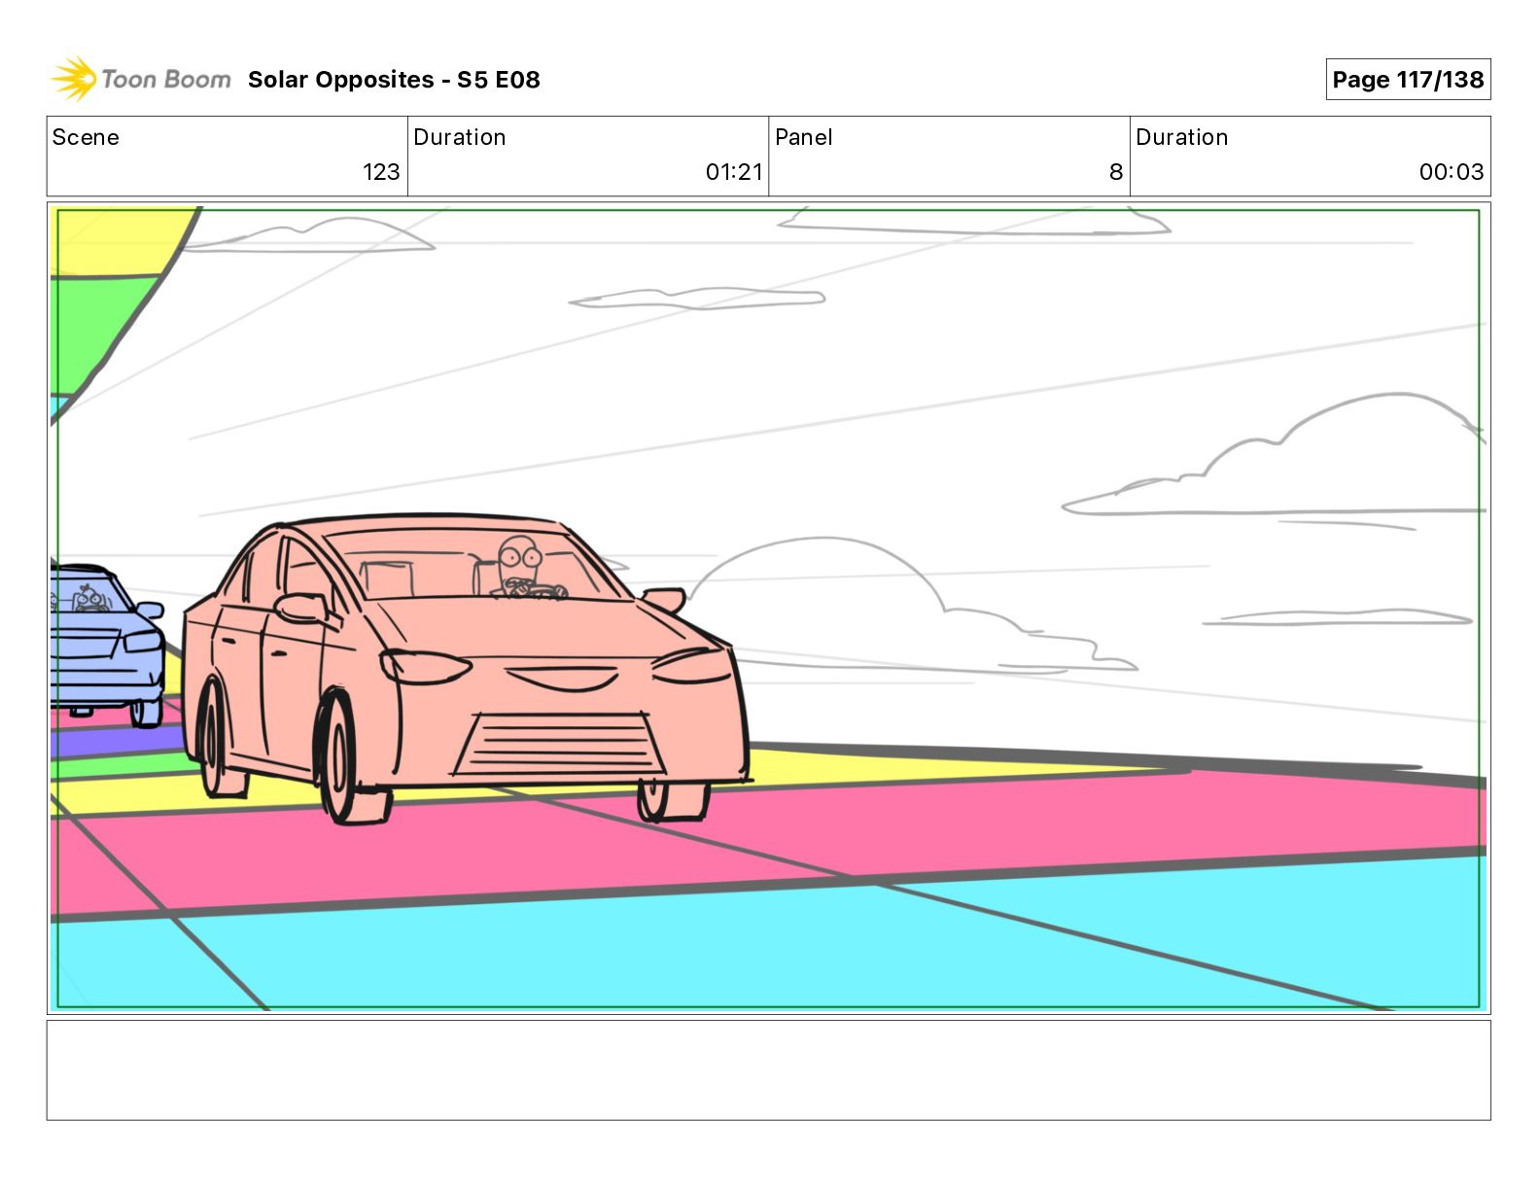Image resolution: width=1540 pixels, height=1190 pixels.
Task: Select the panel duration value '00:03'
Action: 1452,172
